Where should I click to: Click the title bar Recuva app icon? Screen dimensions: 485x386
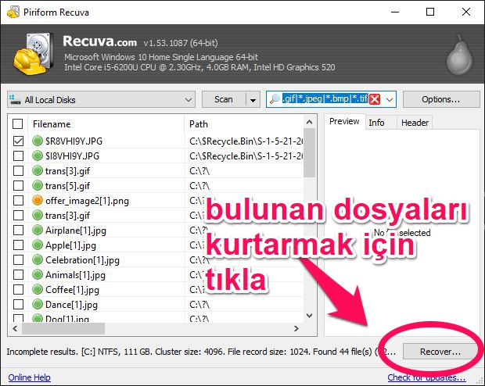click(x=13, y=12)
